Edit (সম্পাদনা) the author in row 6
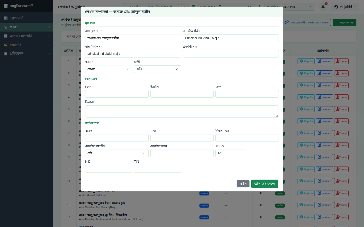Image resolution: width=364 pixels, height=227 pixels. (325, 121)
